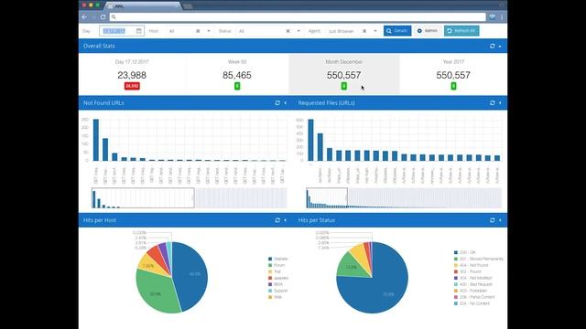The width and height of the screenshot is (586, 329).
Task: Click the 204 - No Content legend entry
Action: coord(472,303)
